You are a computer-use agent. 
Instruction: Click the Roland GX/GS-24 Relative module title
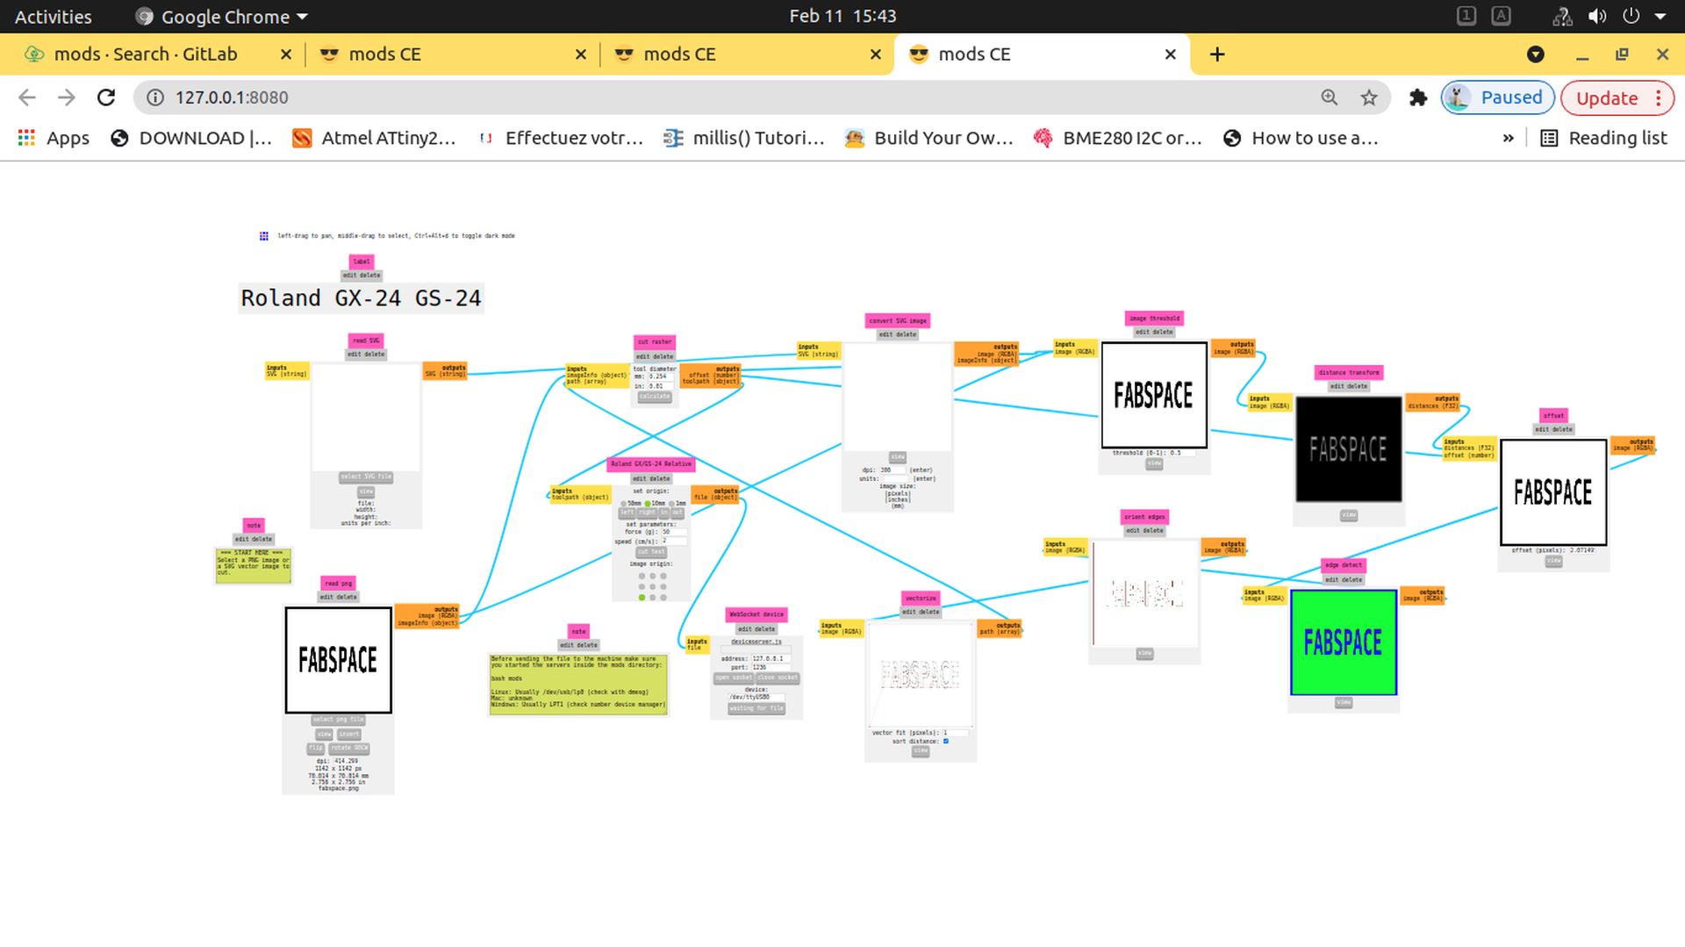click(x=651, y=463)
